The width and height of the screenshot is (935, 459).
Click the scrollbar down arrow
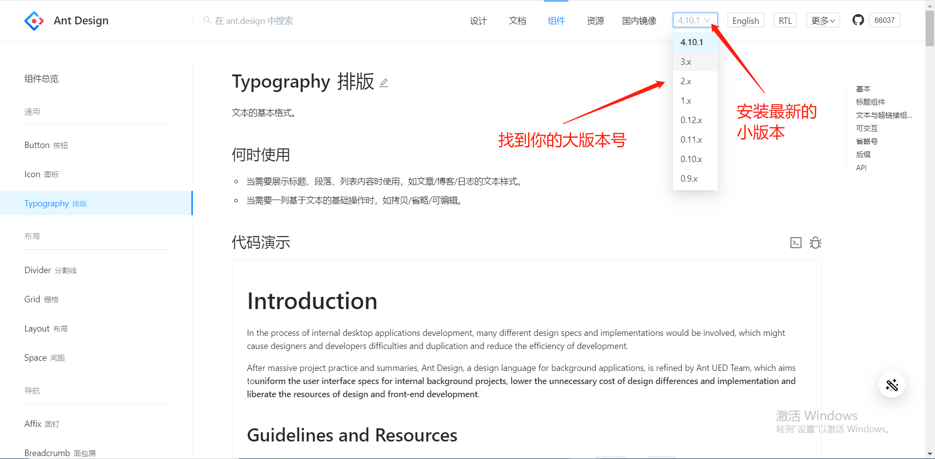[930, 454]
